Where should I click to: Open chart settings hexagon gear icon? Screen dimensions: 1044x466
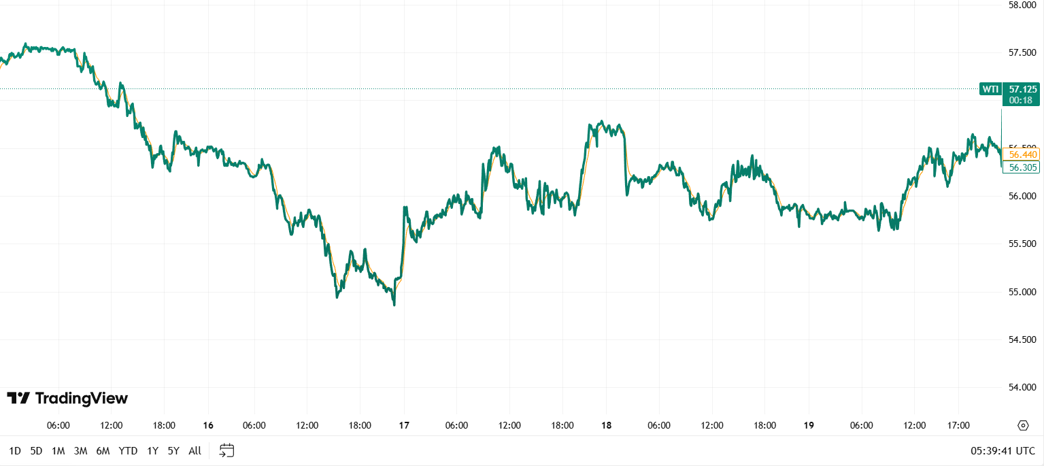coord(1023,426)
